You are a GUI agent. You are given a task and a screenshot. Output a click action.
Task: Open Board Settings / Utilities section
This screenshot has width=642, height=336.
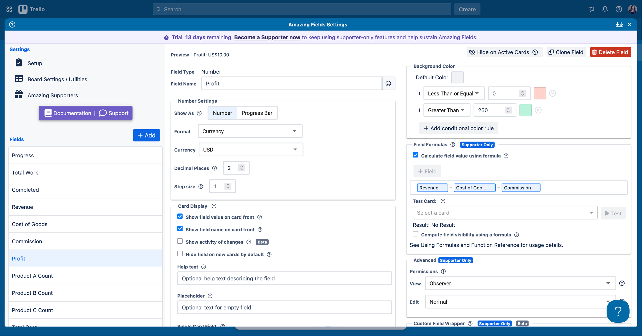(57, 79)
